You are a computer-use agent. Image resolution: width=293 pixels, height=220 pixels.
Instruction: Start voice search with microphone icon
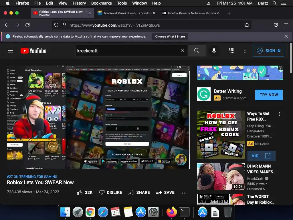coord(214,51)
